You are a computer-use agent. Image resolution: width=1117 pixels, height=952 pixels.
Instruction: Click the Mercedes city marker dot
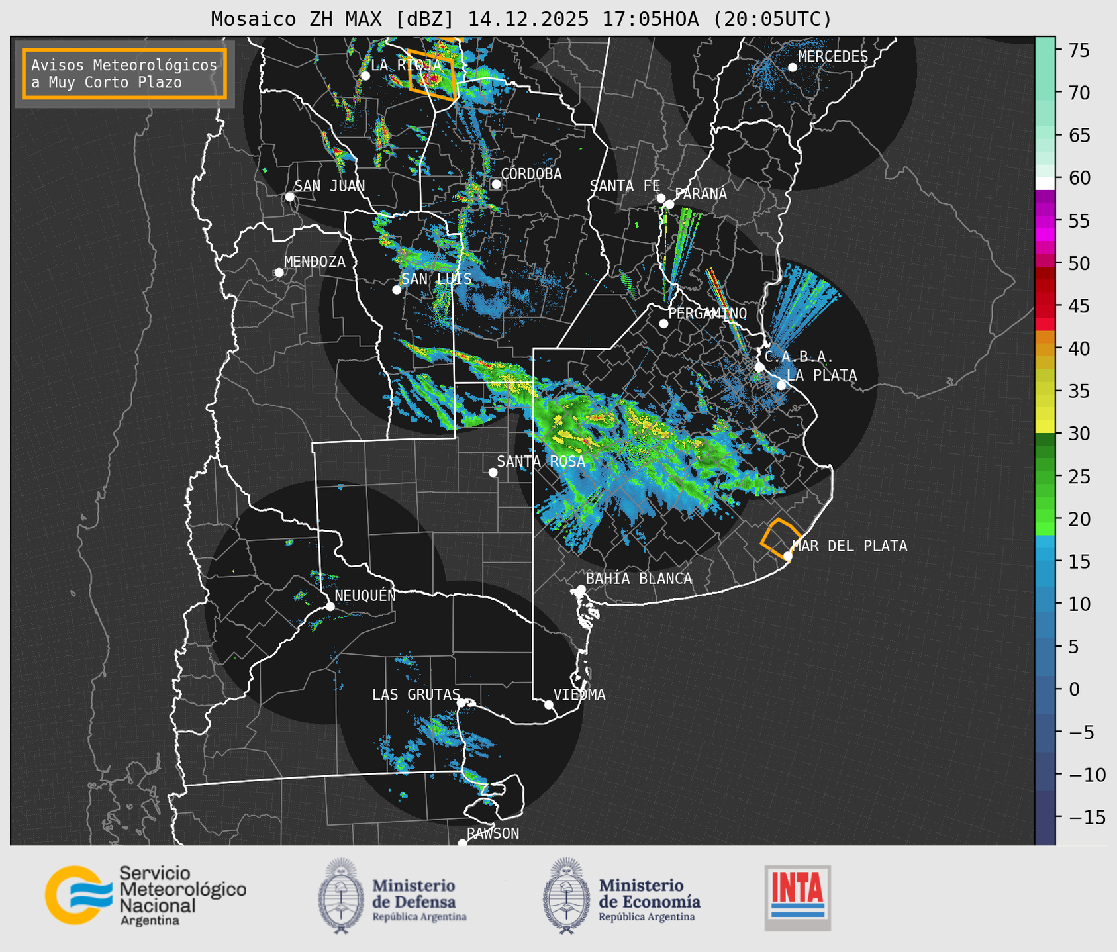pyautogui.click(x=792, y=68)
